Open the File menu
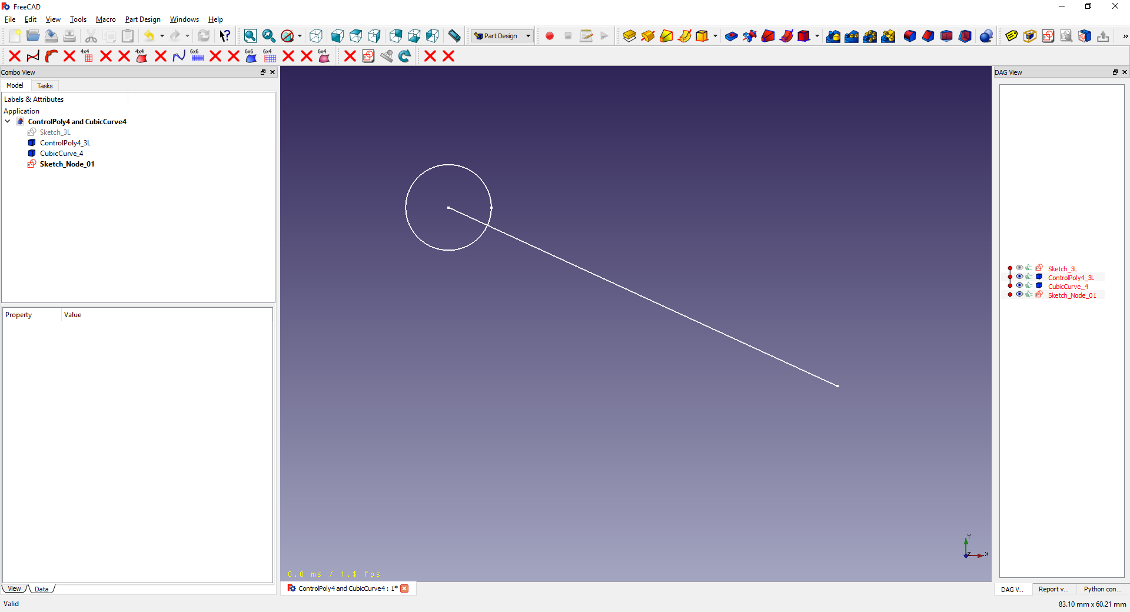 pos(10,19)
